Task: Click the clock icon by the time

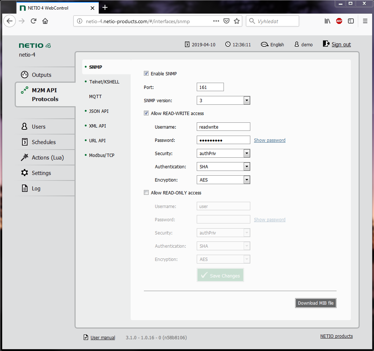Action: click(228, 44)
